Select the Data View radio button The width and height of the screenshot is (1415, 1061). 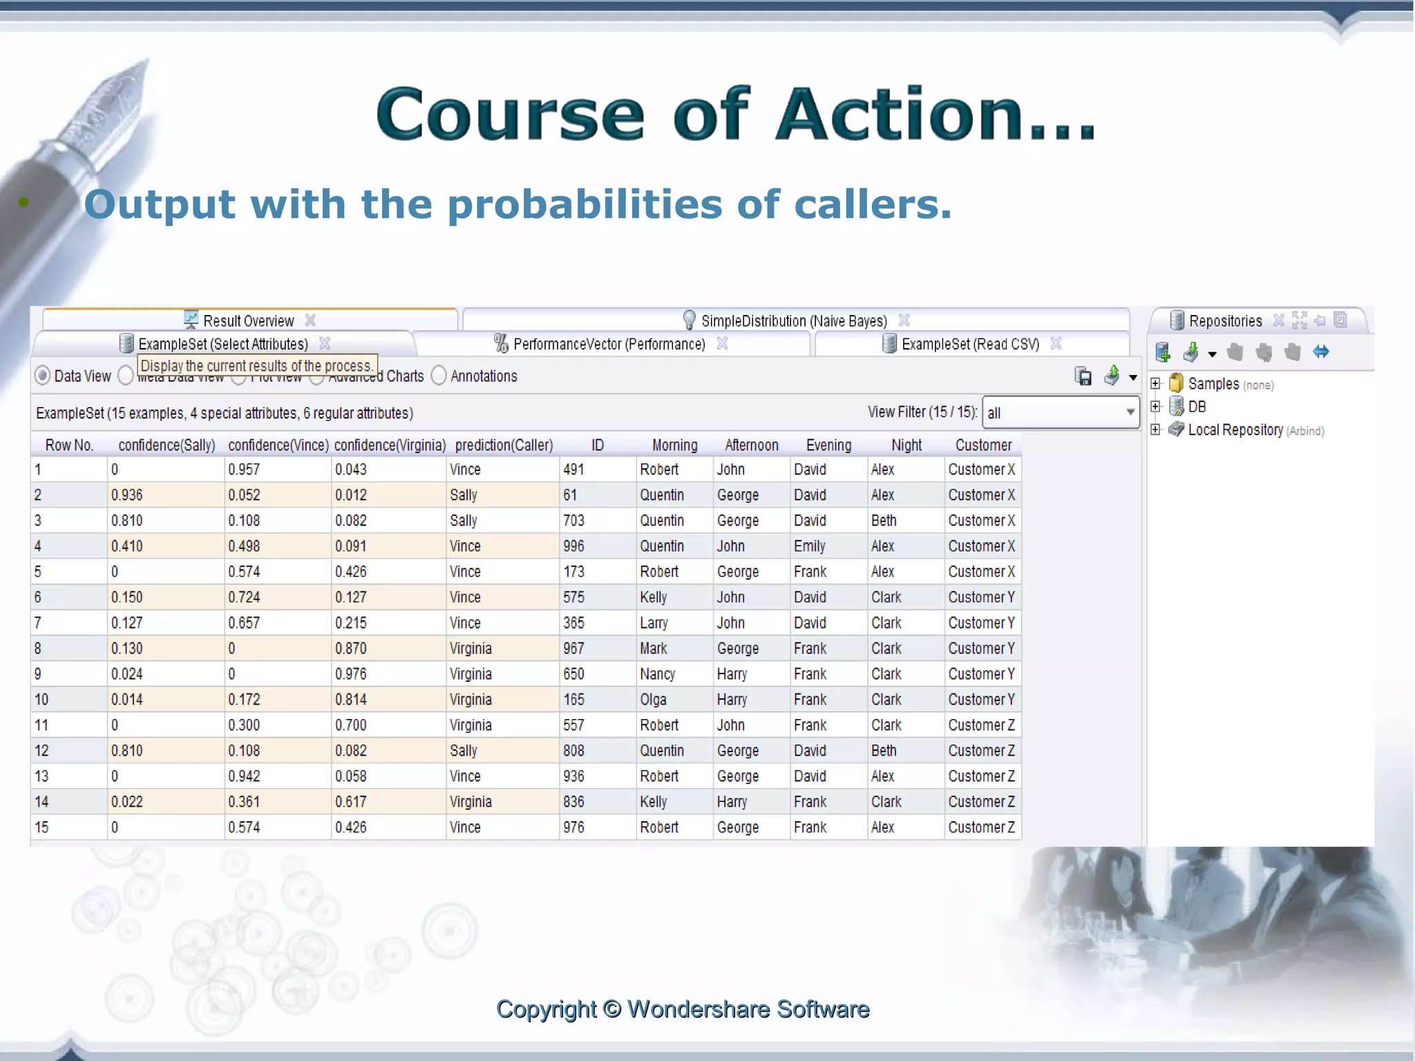click(x=43, y=375)
